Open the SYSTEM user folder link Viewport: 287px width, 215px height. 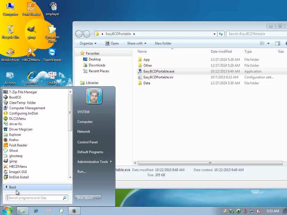tap(83, 112)
